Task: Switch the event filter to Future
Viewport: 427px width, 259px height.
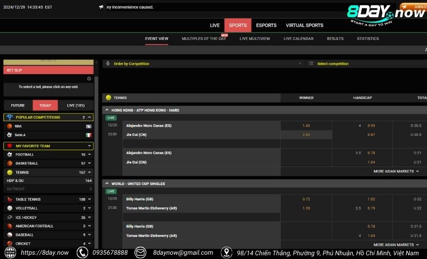Action: 18,105
